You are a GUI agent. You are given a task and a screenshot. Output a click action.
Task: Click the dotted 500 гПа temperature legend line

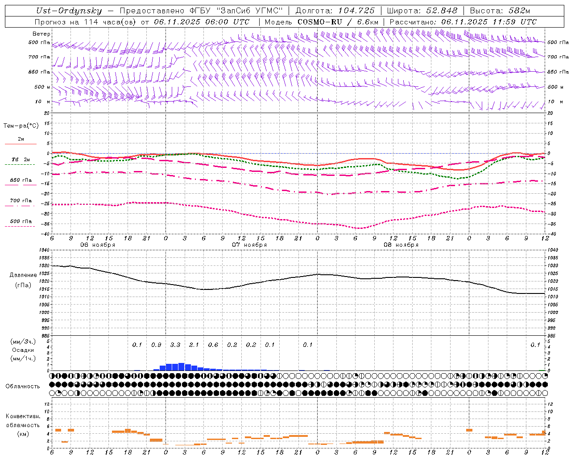pos(20,226)
